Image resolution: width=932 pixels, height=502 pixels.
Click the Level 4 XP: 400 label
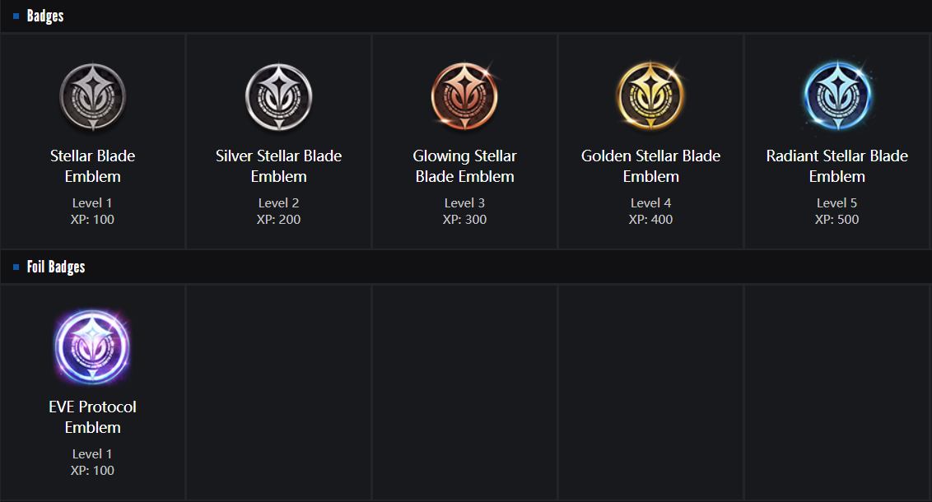tap(650, 211)
